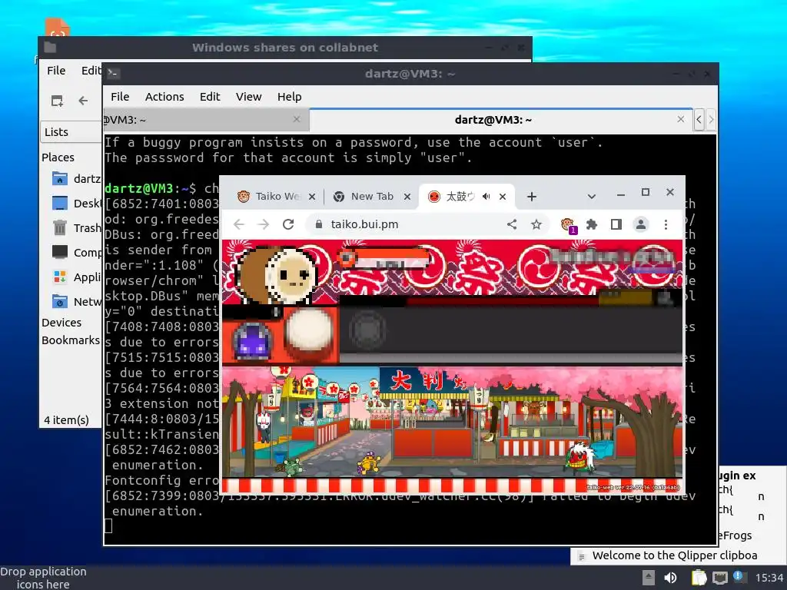Select Computer in file manager Places

76,252
